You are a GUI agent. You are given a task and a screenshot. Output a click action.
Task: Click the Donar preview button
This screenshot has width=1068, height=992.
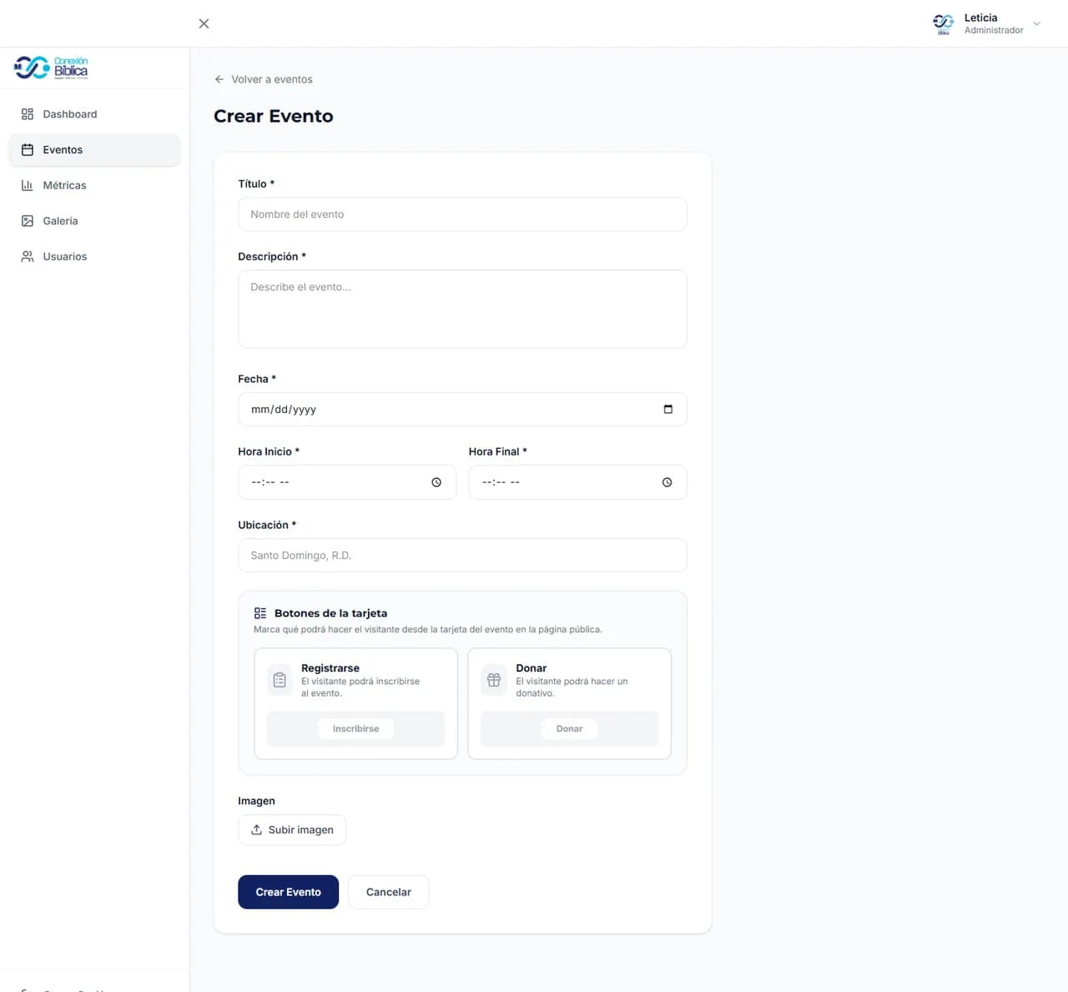tap(570, 728)
